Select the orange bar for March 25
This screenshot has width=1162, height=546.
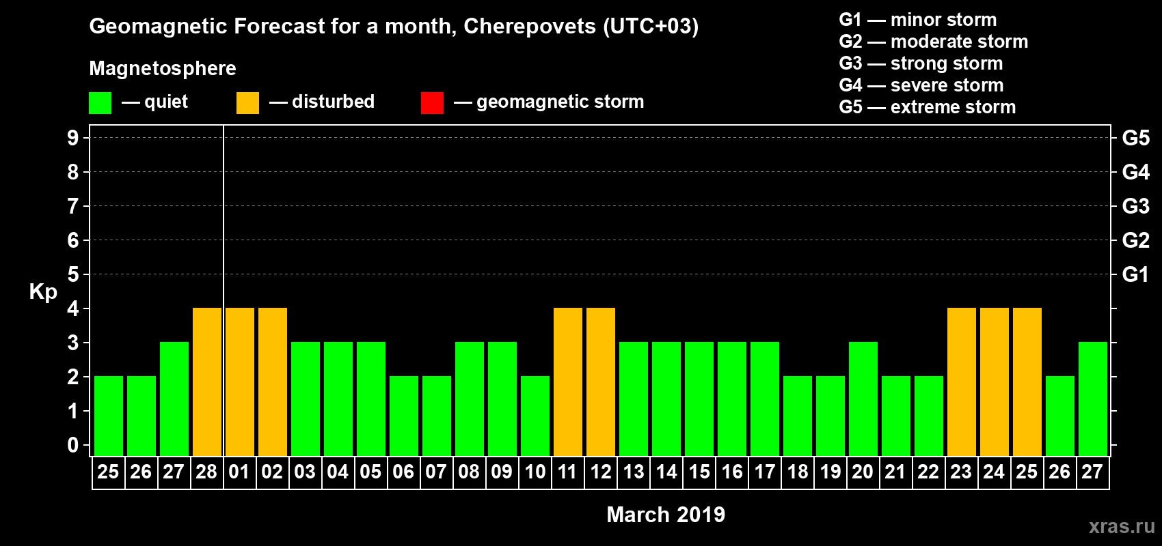[x=1027, y=382]
